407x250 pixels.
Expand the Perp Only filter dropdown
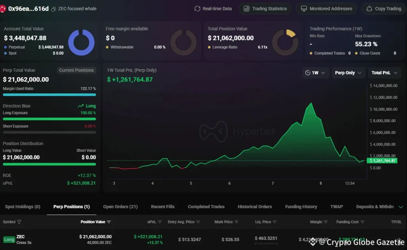pos(349,73)
